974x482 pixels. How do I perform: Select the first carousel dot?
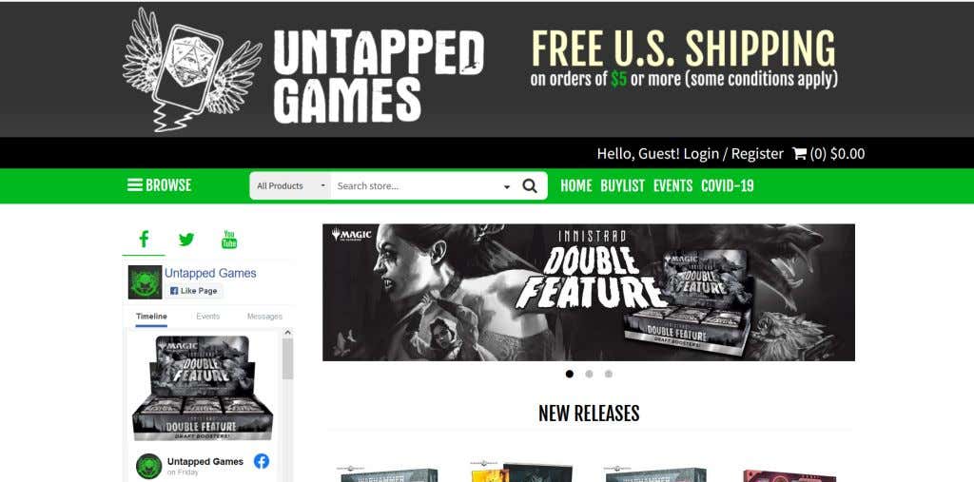pos(570,374)
